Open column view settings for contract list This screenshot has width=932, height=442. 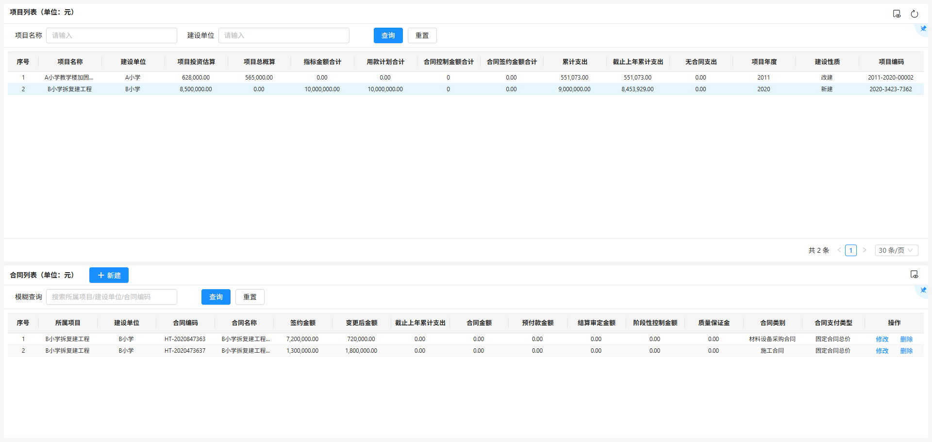point(914,275)
